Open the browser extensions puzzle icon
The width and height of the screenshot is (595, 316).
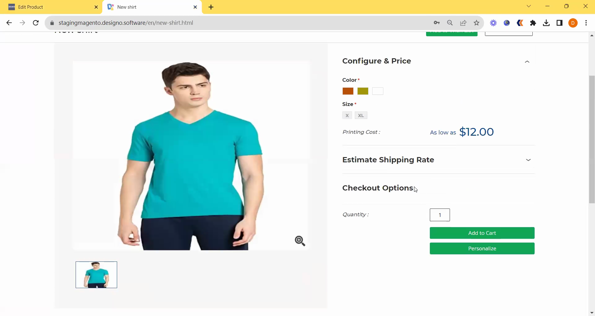[533, 23]
